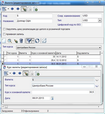The height and width of the screenshot is (114, 105).
Task: Edit selected rate with the pencil icon
Action: pyautogui.click(x=16, y=41)
